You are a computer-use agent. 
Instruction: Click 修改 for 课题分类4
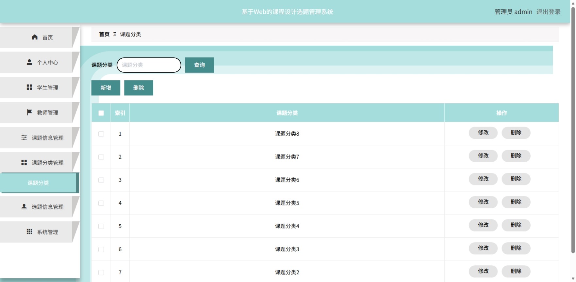[x=483, y=225]
